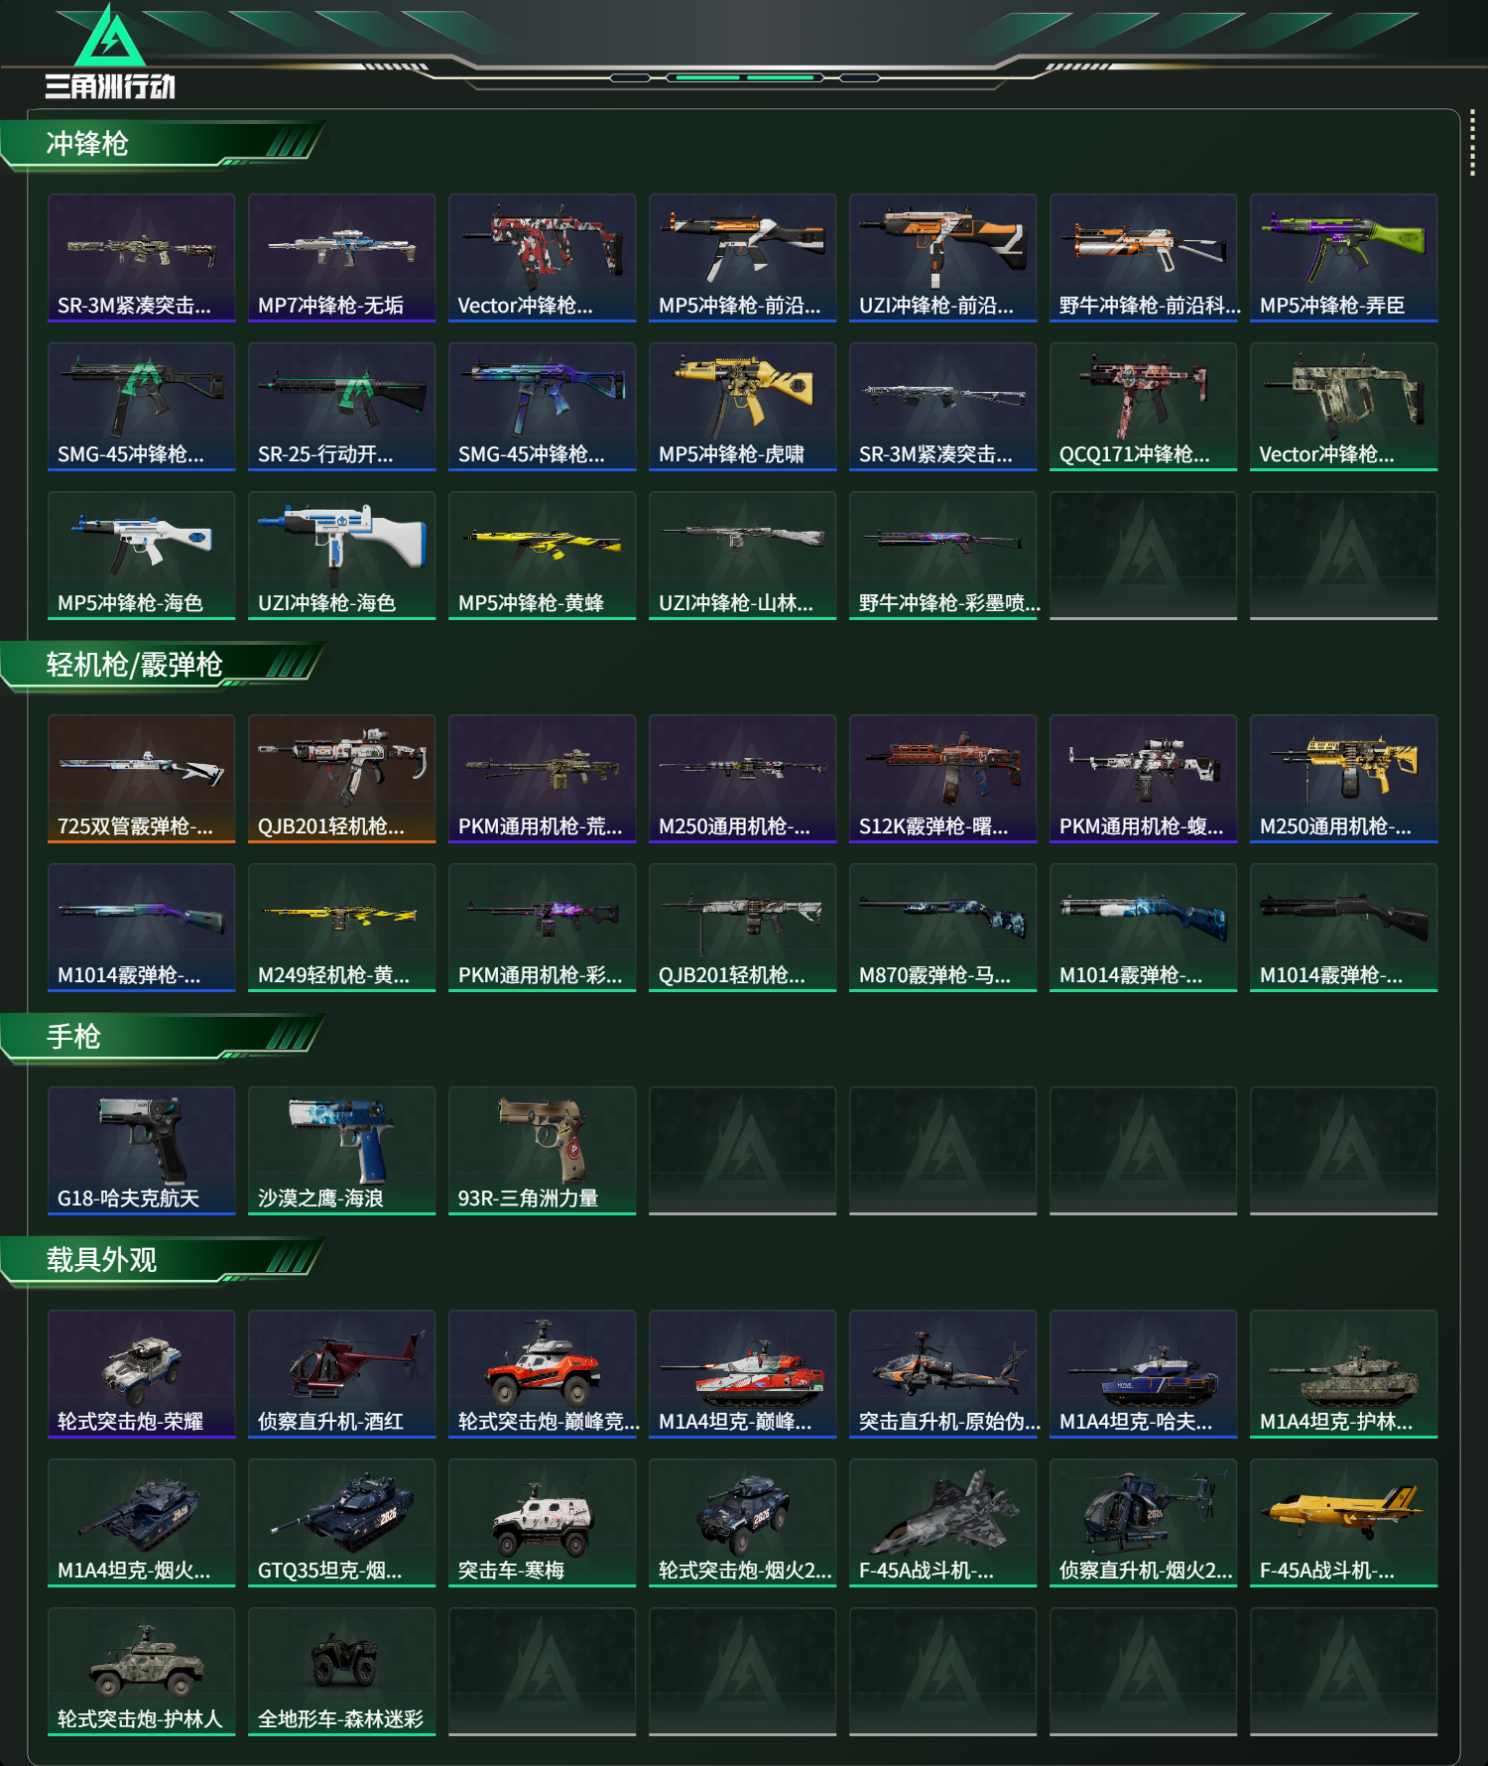Select the 725双管霰弹枪 shotgun skin
Viewport: 1488px width, 1766px height.
point(141,779)
